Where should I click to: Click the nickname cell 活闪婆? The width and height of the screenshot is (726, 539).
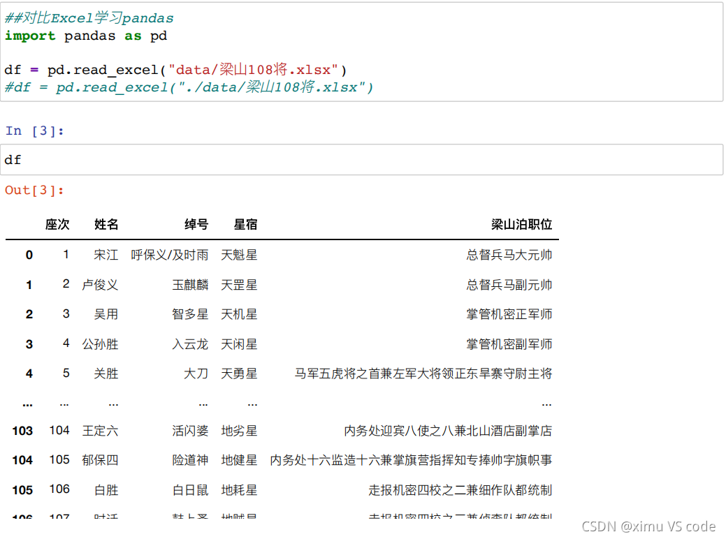(190, 431)
